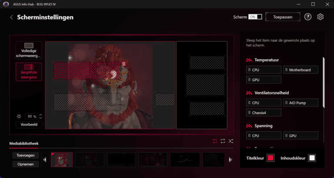
Task: Delete the selected red widget placeholder
Action: click(x=124, y=64)
